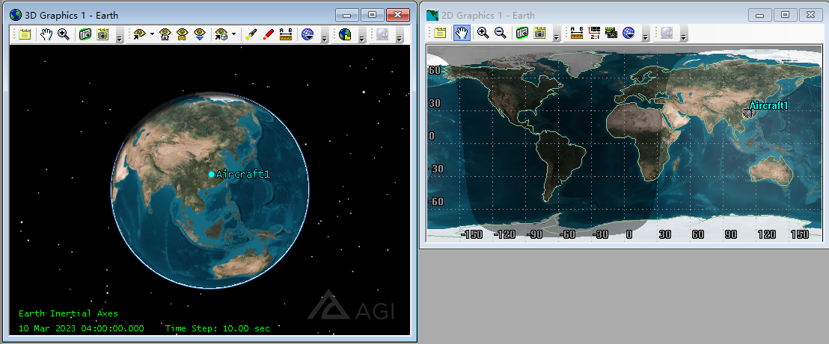
Task: Click the orient-from-top eye icon with blue arrow
Action: click(199, 35)
